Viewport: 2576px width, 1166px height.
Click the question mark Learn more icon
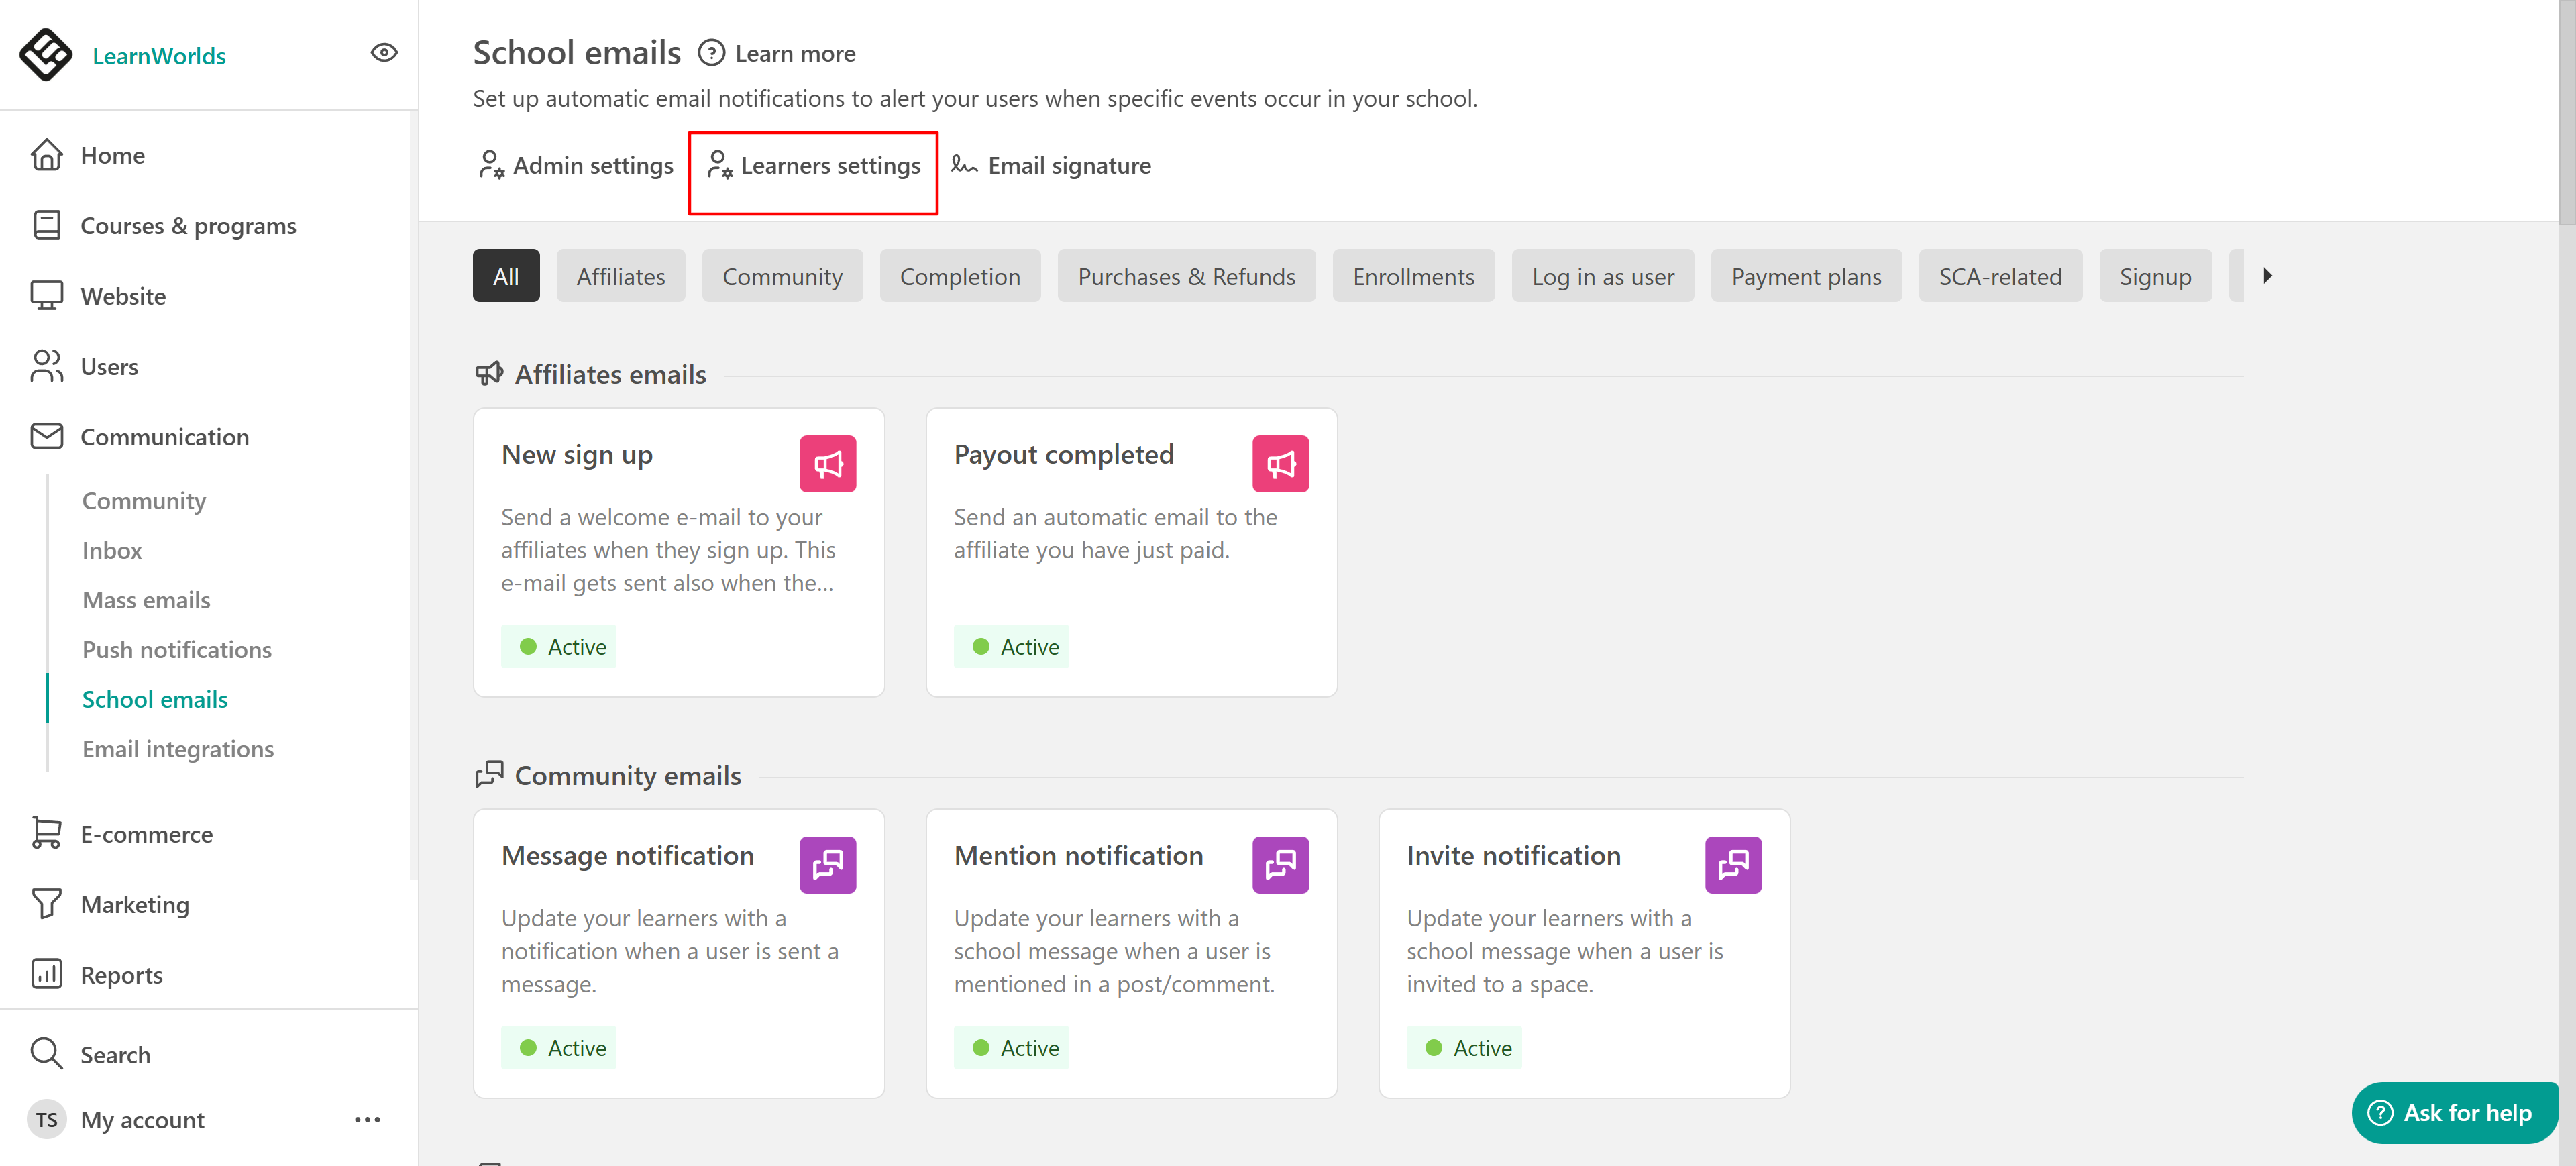click(711, 53)
